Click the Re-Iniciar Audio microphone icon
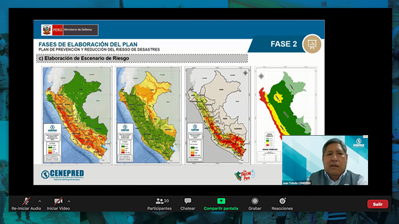The image size is (399, 224). tap(26, 201)
